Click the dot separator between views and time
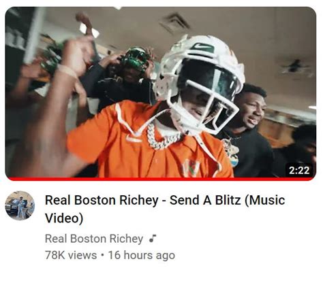This screenshot has height=308, width=323. point(102,255)
